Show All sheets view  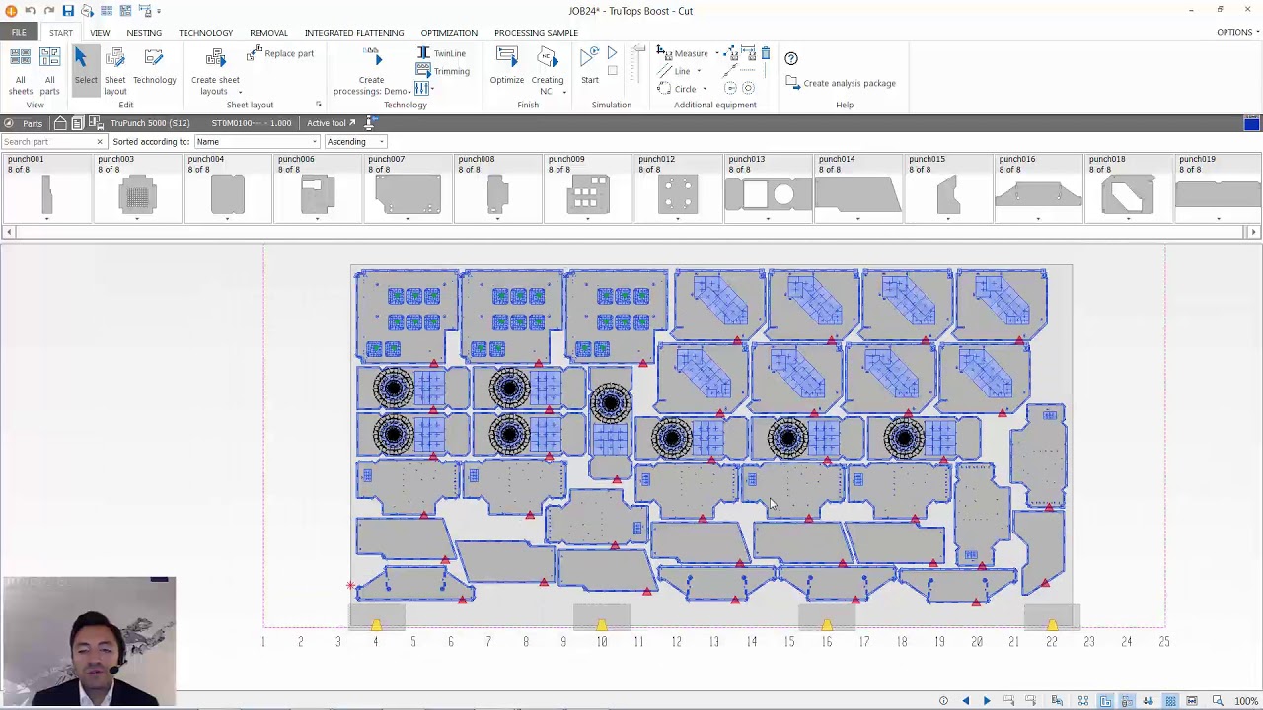[x=21, y=69]
